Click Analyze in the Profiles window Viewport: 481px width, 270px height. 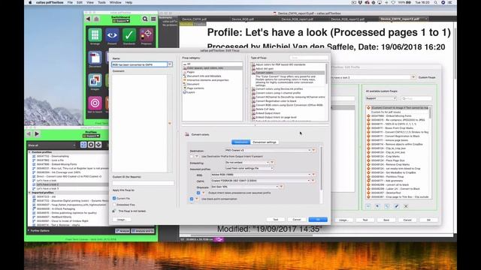123,231
